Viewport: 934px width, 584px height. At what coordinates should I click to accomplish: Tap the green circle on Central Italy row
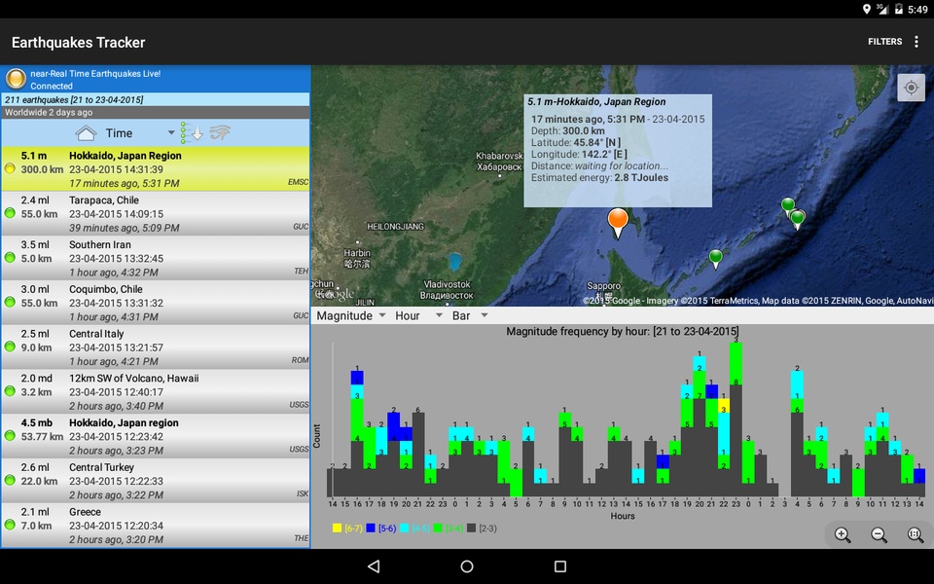point(10,347)
